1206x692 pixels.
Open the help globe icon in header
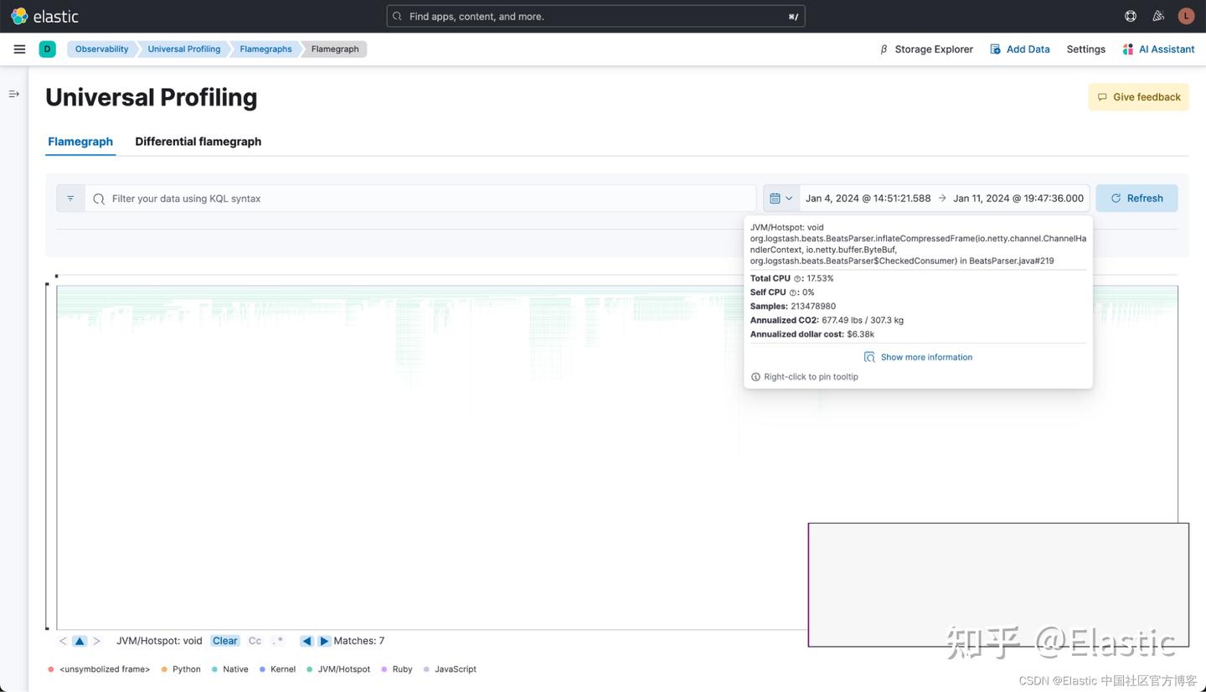pyautogui.click(x=1131, y=16)
